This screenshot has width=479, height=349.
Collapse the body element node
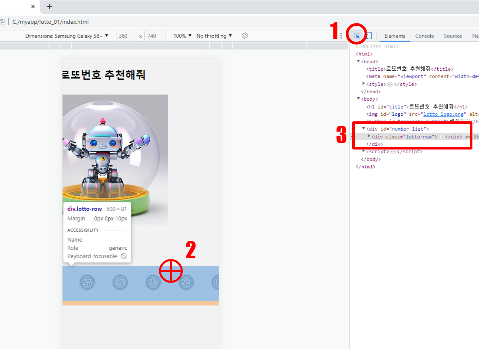358,99
